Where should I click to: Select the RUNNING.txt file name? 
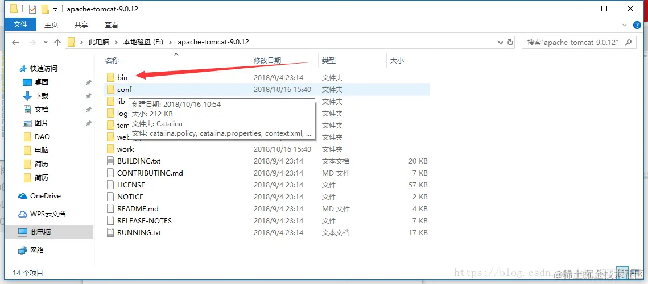coord(139,233)
